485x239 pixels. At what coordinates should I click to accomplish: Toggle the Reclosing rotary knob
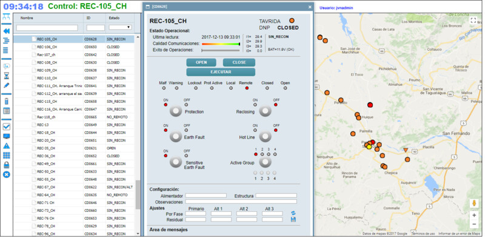pyautogui.click(x=265, y=111)
